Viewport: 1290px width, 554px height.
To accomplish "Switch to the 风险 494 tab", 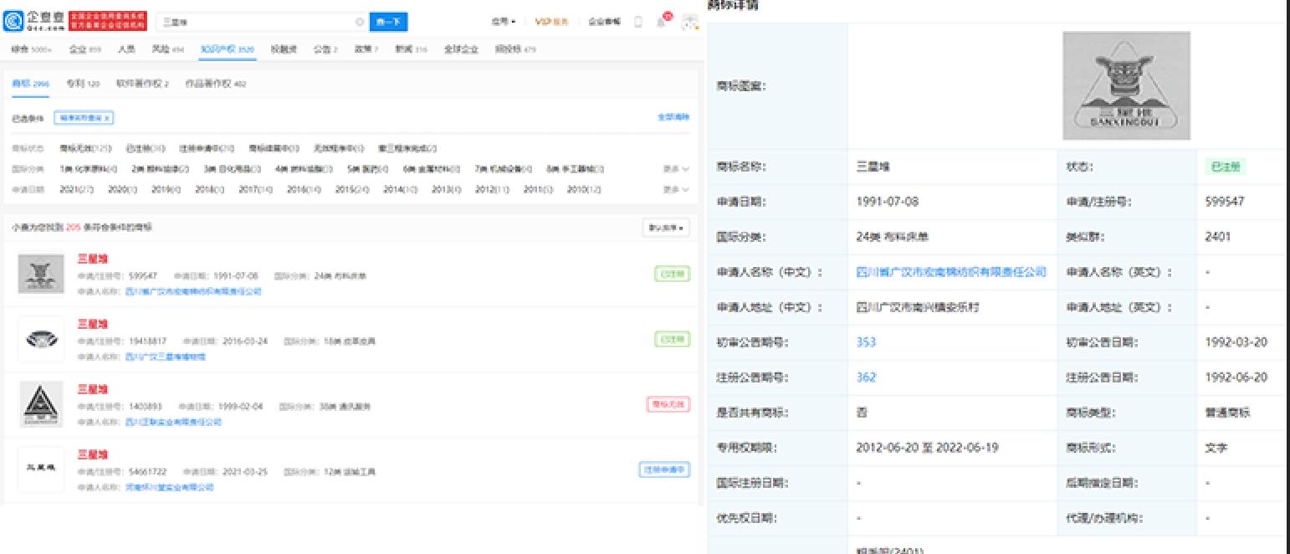I will point(167,49).
